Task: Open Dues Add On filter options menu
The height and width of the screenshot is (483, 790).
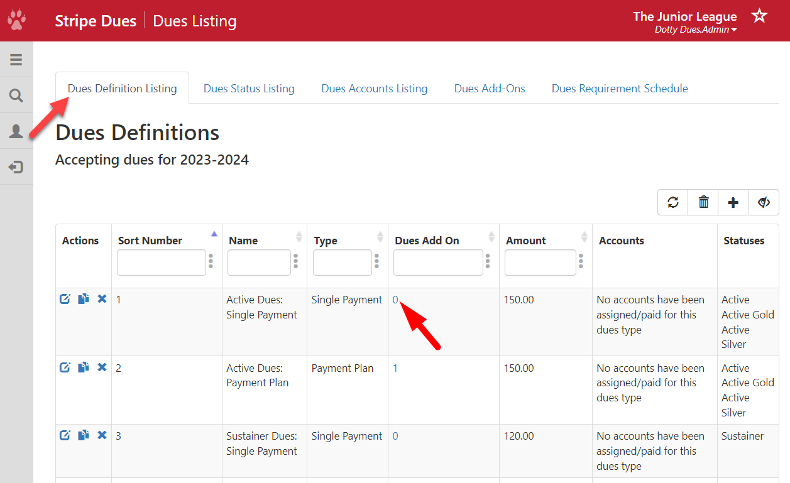Action: point(488,261)
